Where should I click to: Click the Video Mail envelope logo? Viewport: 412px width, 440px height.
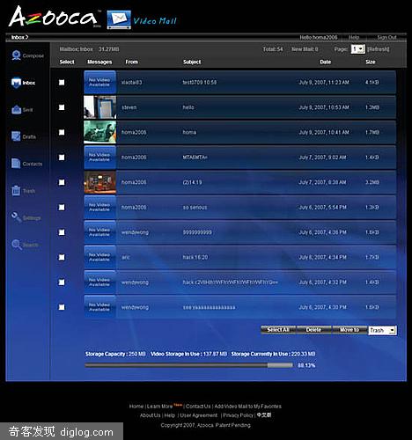pos(119,19)
